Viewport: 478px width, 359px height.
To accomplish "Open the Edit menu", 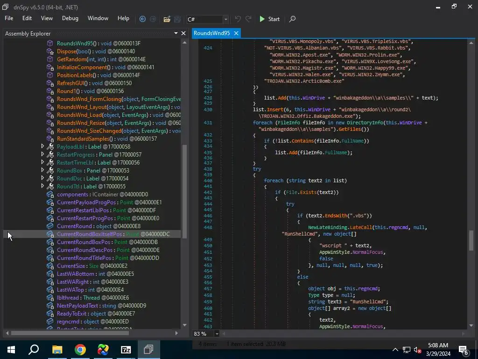I will coord(27,18).
